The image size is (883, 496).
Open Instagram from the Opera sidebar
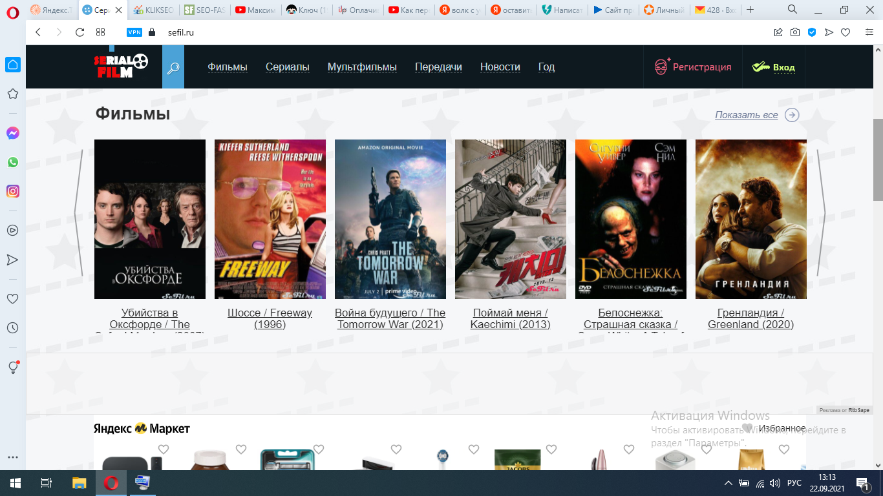pyautogui.click(x=12, y=191)
